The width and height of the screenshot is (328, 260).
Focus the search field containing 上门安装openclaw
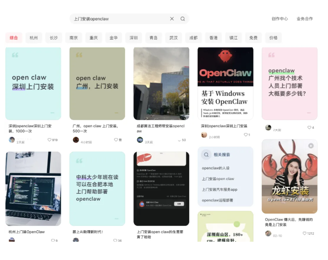pyautogui.click(x=119, y=19)
